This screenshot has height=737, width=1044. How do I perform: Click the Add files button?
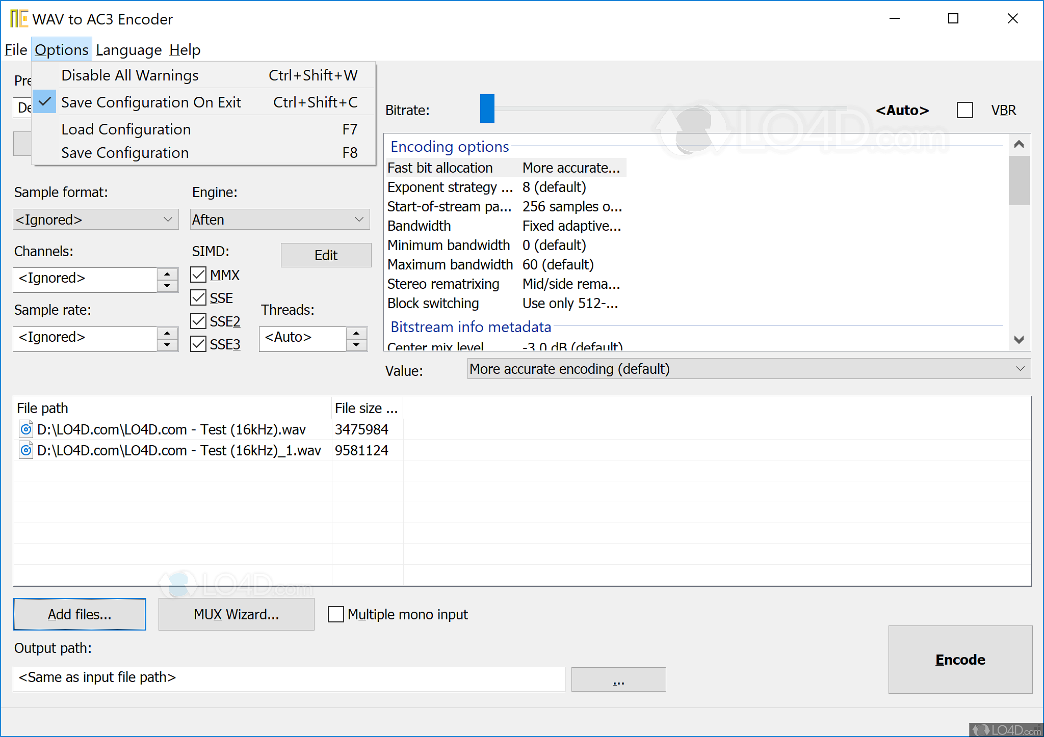click(x=80, y=614)
